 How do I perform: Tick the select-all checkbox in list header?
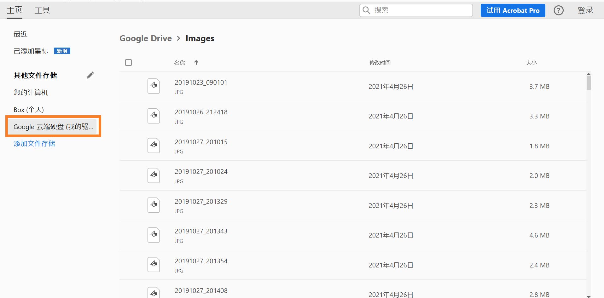[x=128, y=63]
